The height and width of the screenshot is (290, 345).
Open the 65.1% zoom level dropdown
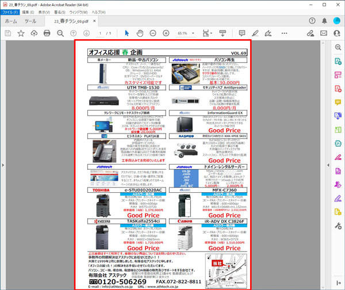tap(186, 33)
